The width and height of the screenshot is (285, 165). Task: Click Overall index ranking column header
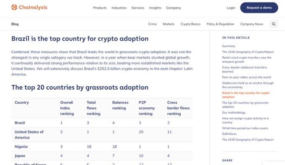[67, 108]
